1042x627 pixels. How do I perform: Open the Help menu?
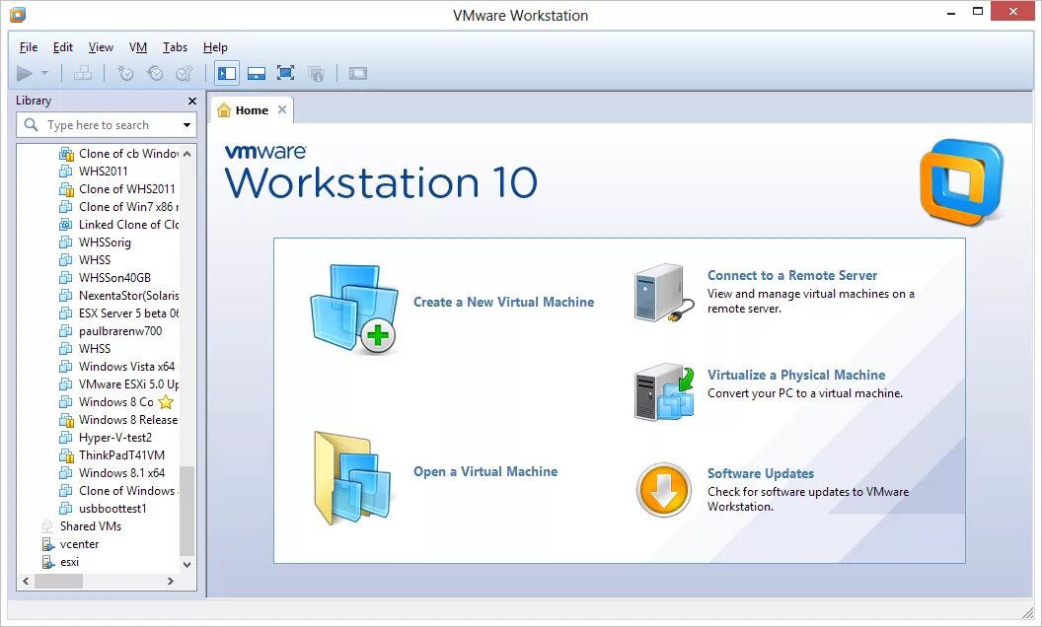point(215,47)
